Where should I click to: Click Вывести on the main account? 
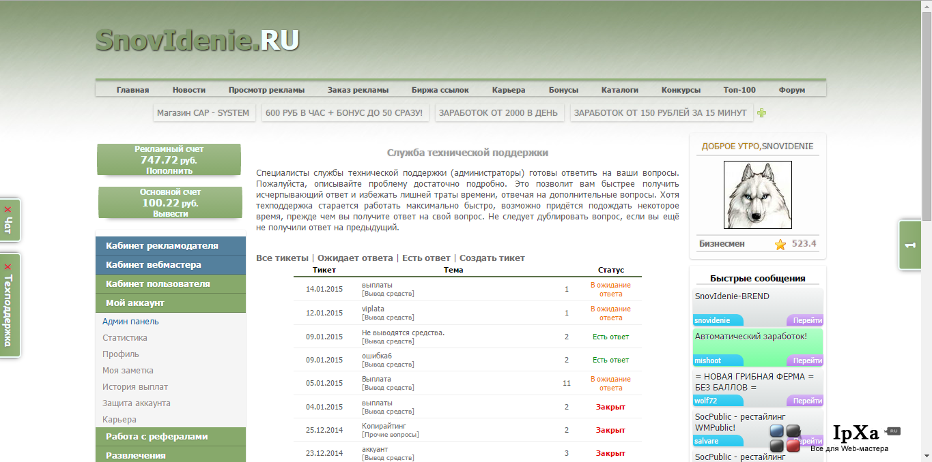(x=171, y=213)
